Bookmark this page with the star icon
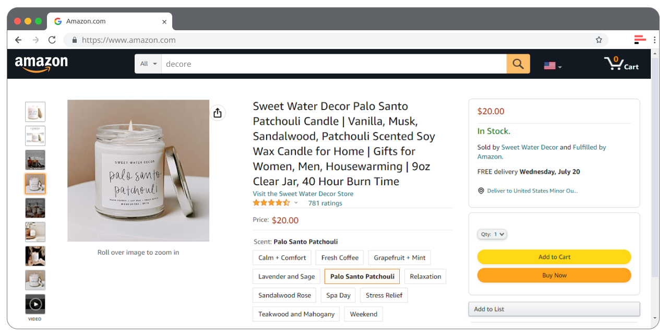The image size is (668, 336). [x=599, y=40]
